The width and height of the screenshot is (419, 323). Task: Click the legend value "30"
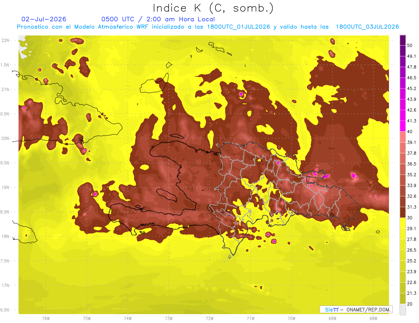point(410,218)
